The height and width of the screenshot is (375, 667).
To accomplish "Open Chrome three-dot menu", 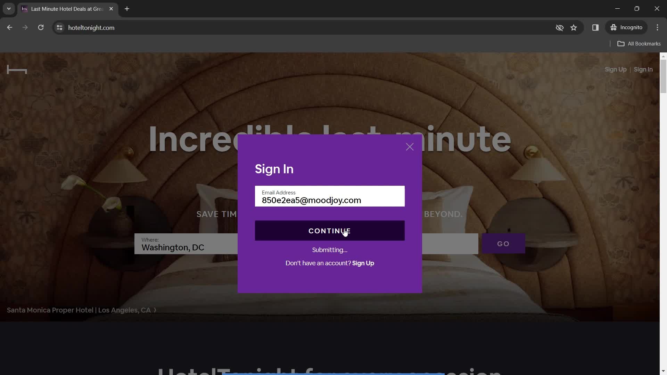I will (x=657, y=27).
